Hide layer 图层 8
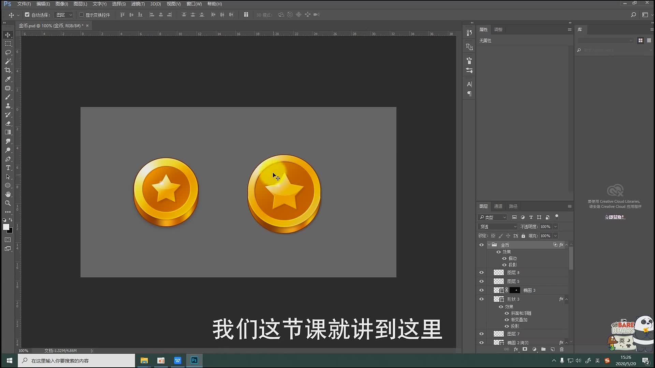The width and height of the screenshot is (655, 368). tap(481, 273)
